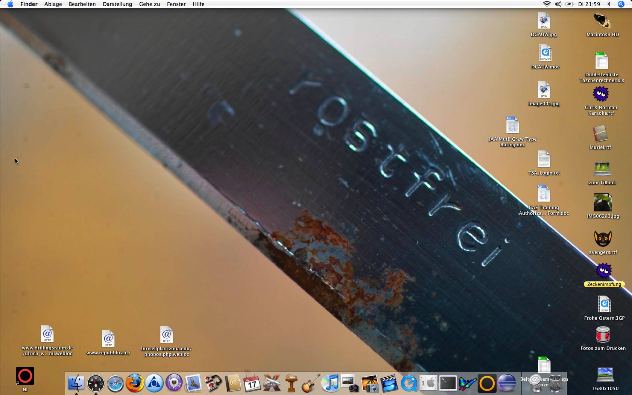Open the purple network app in dock
The width and height of the screenshot is (632, 395).
[174, 383]
